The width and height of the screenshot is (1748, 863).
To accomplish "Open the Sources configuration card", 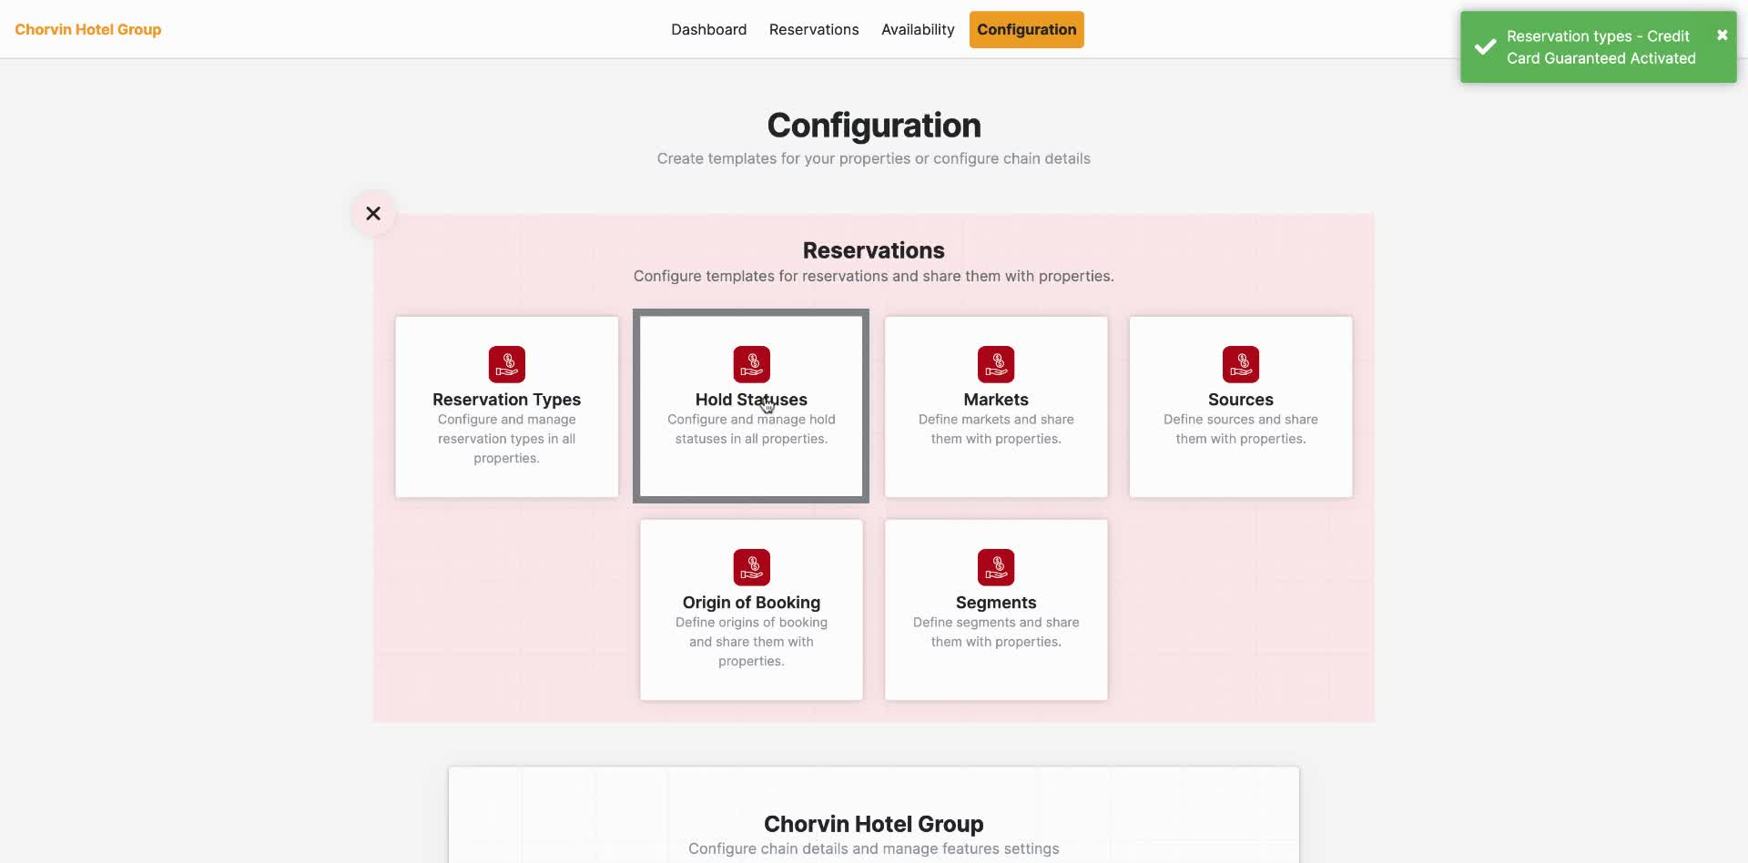I will (1241, 407).
